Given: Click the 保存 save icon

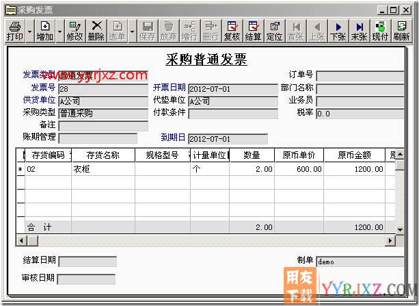Looking at the screenshot, I should [x=148, y=31].
